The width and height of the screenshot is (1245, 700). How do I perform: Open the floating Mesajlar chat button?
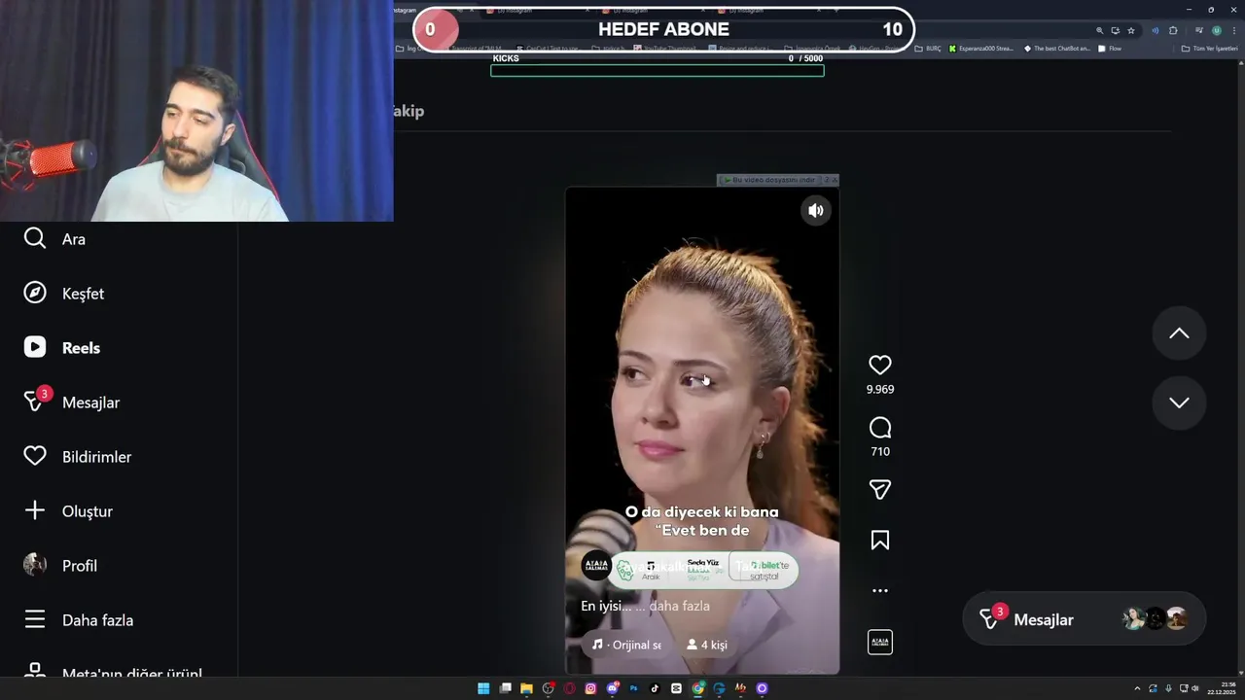pos(1085,618)
